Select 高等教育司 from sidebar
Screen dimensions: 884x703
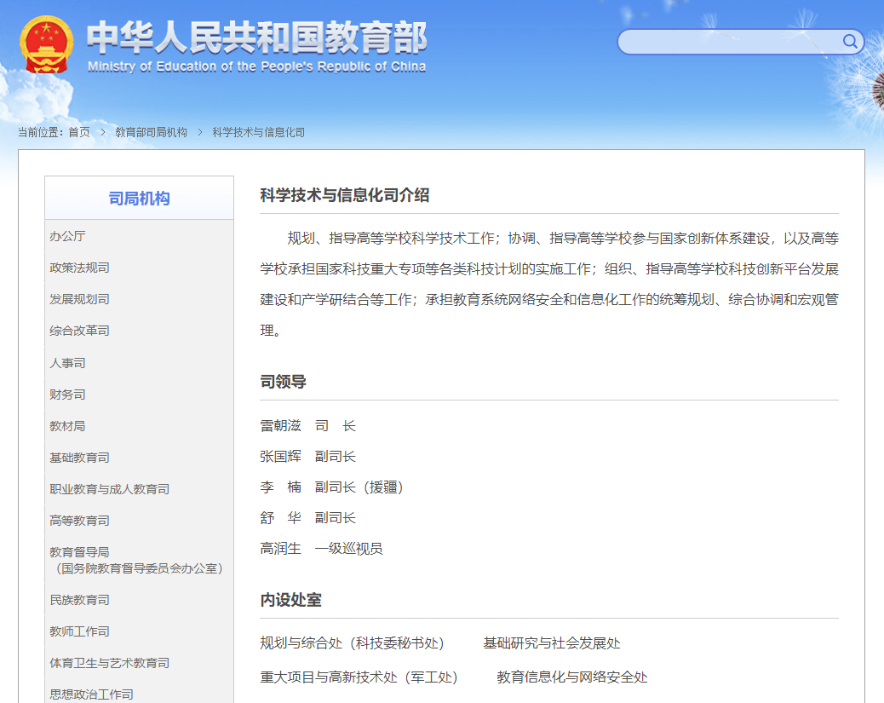pos(79,521)
